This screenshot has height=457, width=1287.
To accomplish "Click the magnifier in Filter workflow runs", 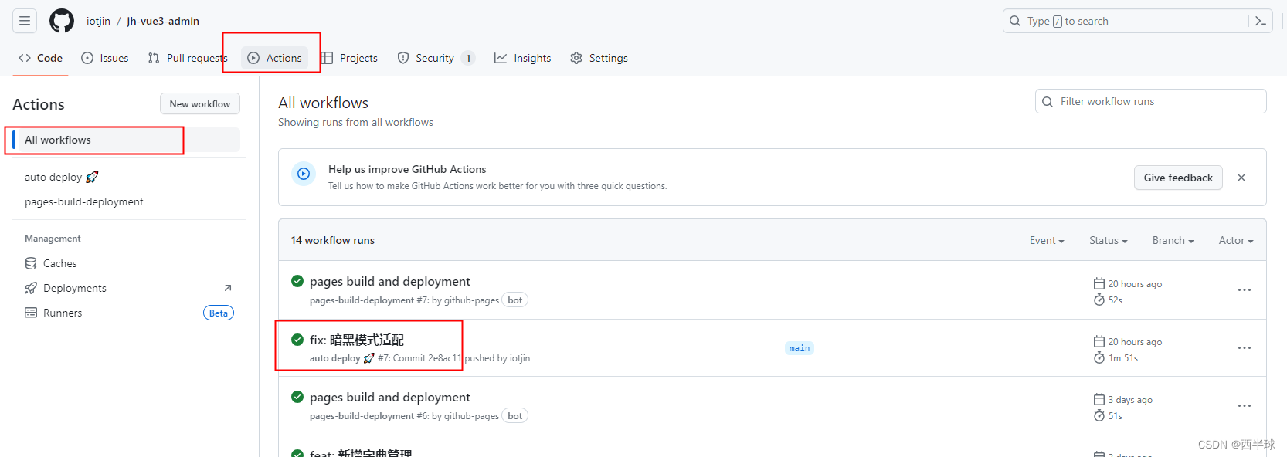I will [1048, 101].
